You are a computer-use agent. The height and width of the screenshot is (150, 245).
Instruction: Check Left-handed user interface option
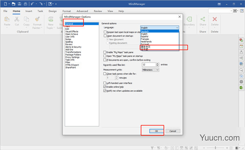pos(105,83)
